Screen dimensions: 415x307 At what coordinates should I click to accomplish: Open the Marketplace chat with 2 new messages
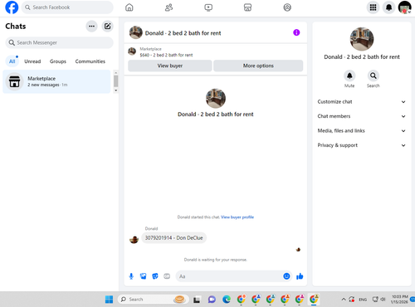pos(56,81)
